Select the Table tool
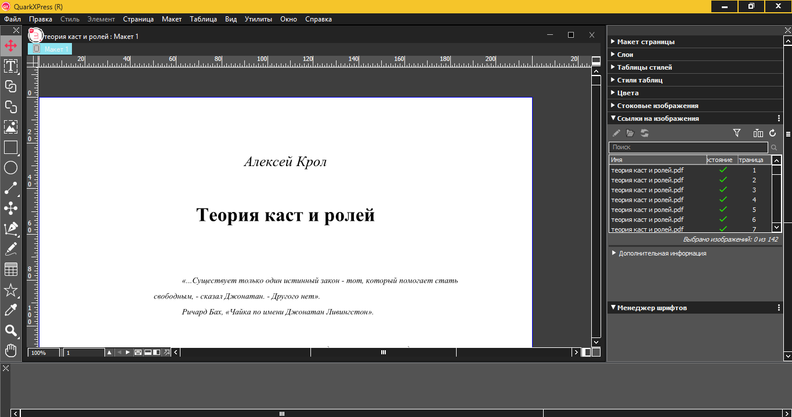This screenshot has width=792, height=417. coord(10,269)
